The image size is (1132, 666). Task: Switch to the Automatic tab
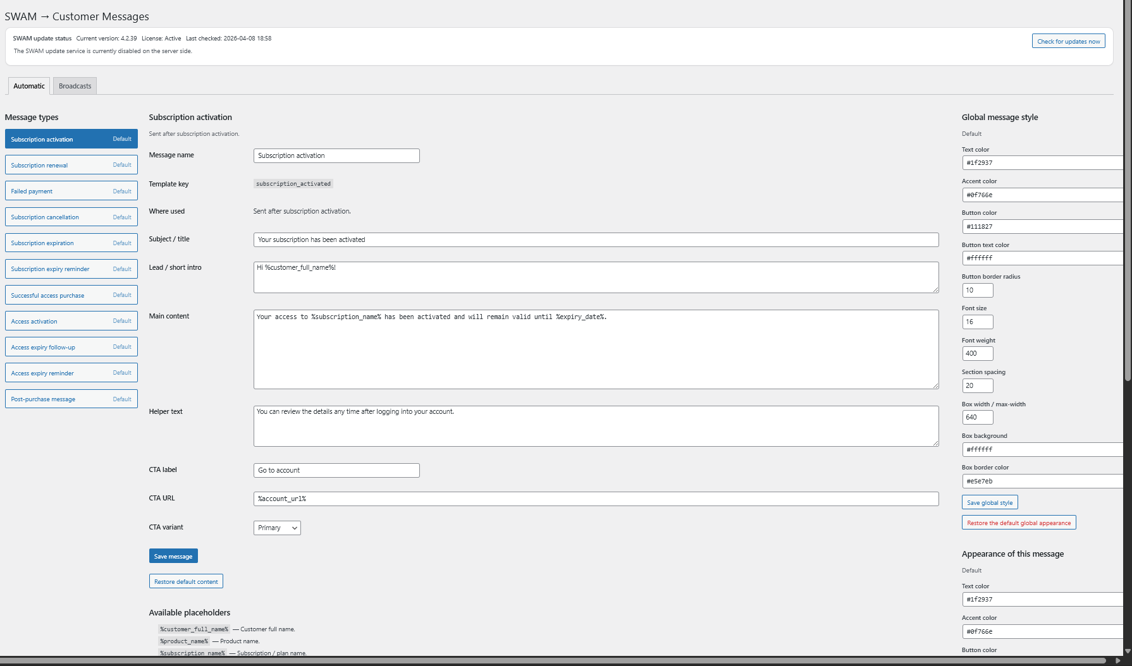pyautogui.click(x=28, y=85)
